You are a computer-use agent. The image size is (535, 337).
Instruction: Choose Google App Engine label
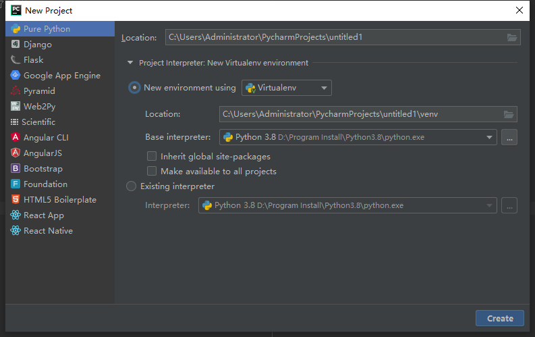[x=62, y=76]
